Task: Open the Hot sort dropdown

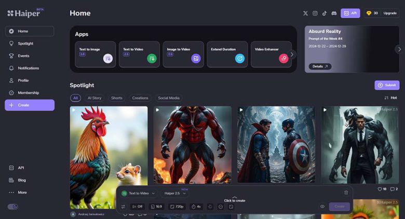Action: tap(390, 98)
